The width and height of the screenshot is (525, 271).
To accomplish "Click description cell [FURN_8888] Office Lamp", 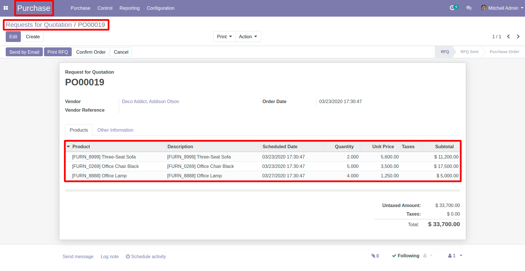I will [x=195, y=176].
